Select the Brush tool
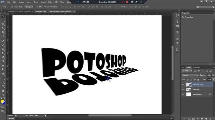Screen dimensions: 215x120 [3, 45]
